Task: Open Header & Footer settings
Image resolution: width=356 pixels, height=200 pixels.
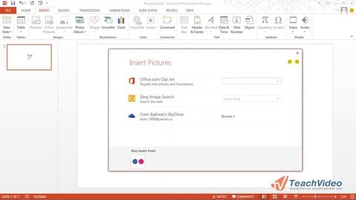Action: point(197,25)
